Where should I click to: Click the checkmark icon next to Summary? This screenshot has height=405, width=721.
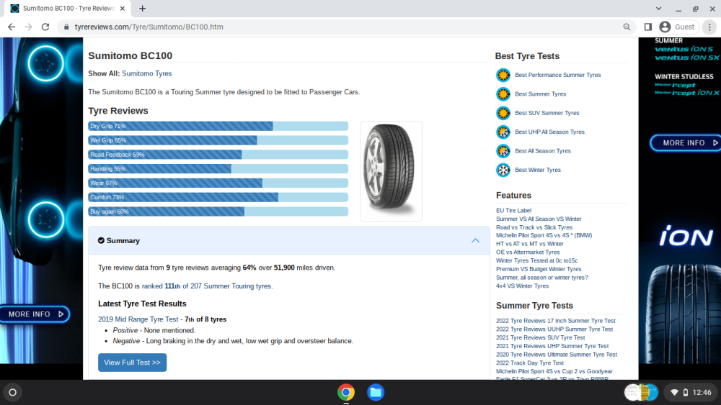[x=101, y=240]
